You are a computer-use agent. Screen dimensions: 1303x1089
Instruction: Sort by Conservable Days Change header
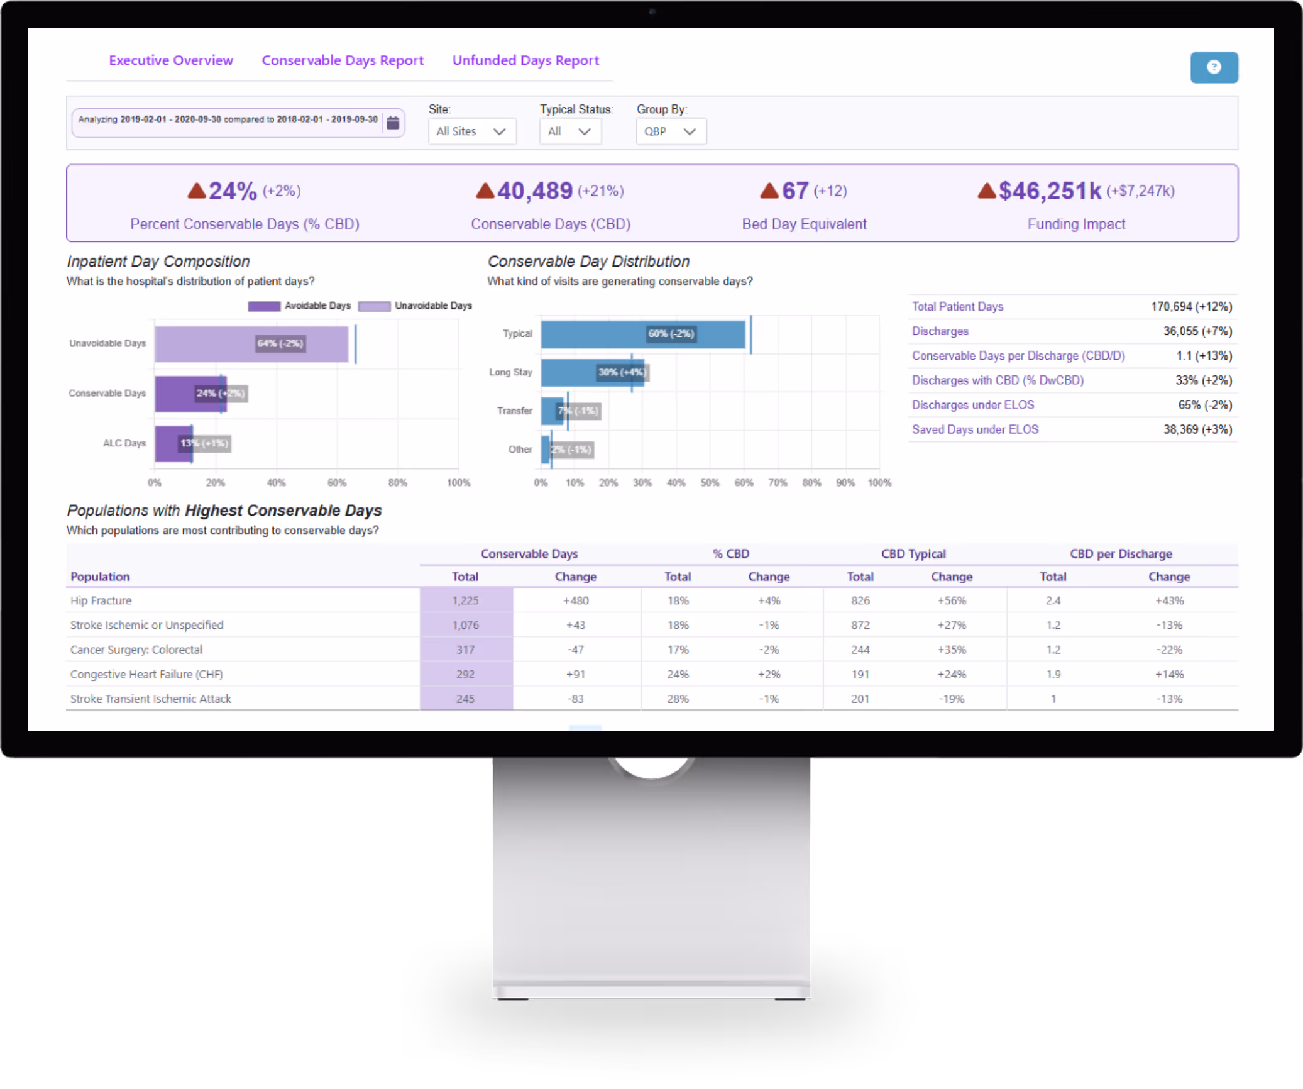pos(575,577)
